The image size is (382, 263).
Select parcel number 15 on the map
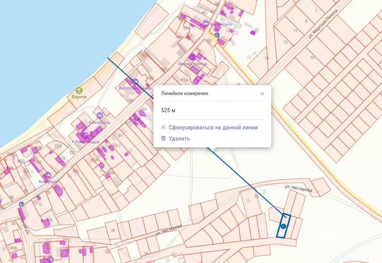[267, 58]
